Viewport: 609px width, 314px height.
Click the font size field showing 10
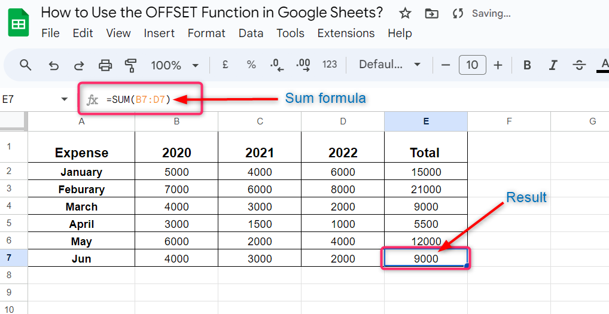(472, 65)
